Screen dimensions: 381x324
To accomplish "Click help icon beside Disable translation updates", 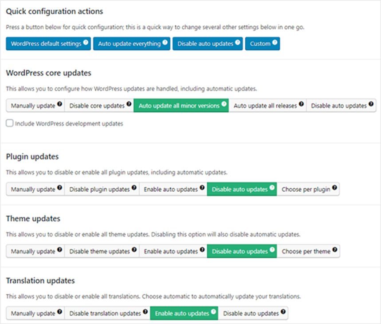I will pyautogui.click(x=145, y=312).
